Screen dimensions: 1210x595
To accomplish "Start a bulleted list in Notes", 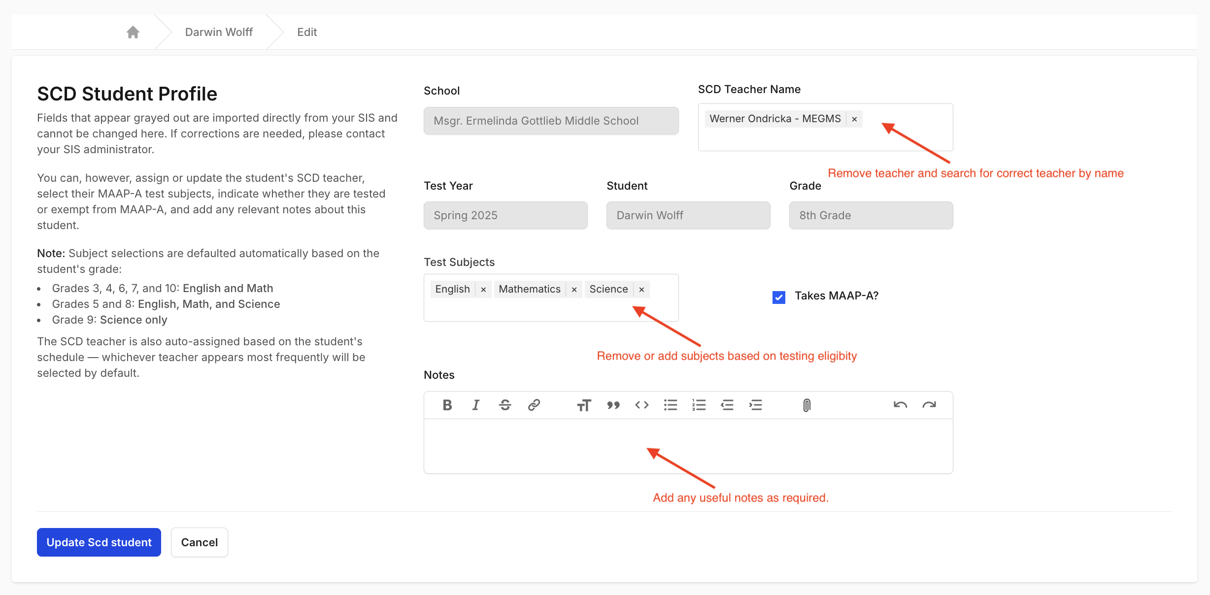I will [x=671, y=405].
